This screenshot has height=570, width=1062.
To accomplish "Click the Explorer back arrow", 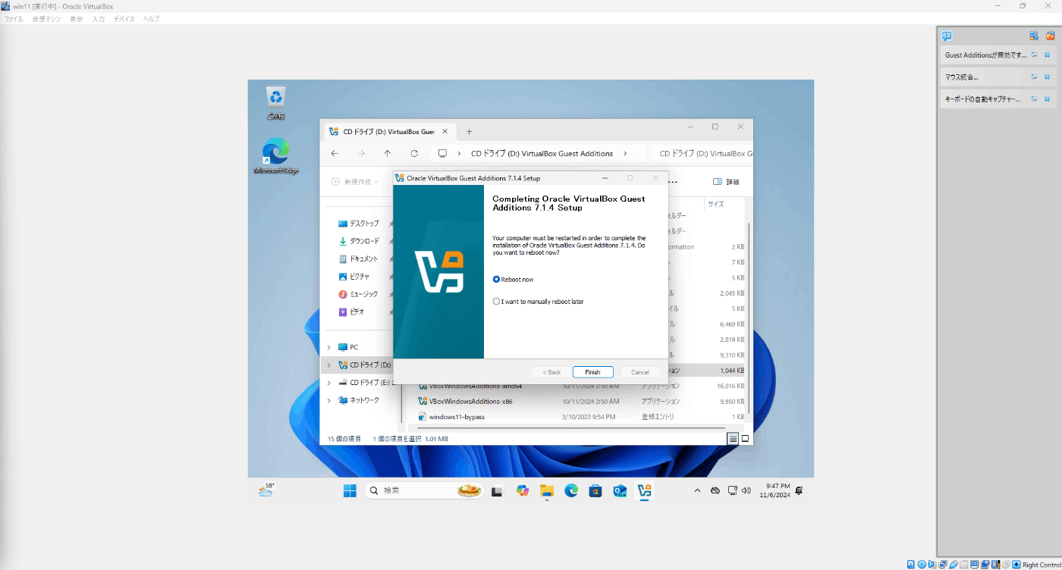I will pos(335,153).
